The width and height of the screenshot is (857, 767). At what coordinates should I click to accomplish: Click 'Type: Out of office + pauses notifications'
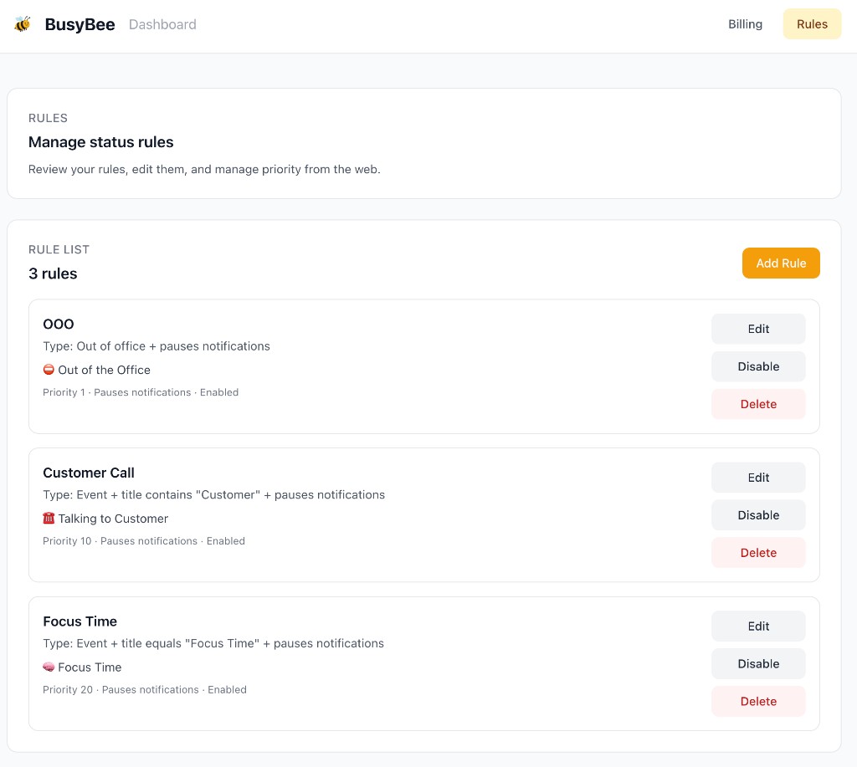157,346
